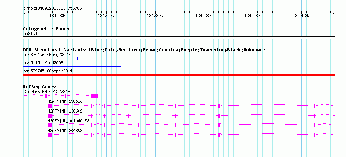This screenshot has width=346, height=157.
Task: Select the DGV Structural Variants track title
Action: 144,50
